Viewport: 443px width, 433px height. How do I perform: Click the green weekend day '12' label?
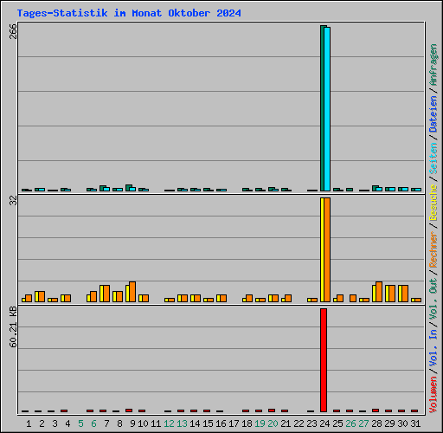point(169,423)
